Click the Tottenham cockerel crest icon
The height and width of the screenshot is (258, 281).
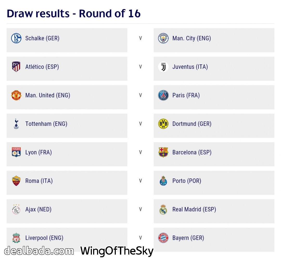(x=16, y=124)
